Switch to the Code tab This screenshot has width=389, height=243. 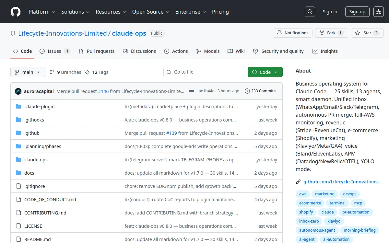coord(22,51)
